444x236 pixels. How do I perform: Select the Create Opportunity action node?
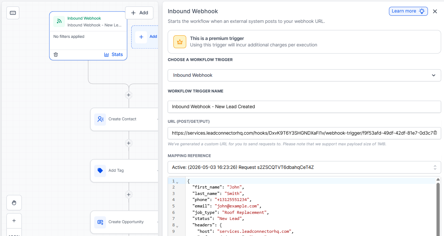tap(124, 222)
